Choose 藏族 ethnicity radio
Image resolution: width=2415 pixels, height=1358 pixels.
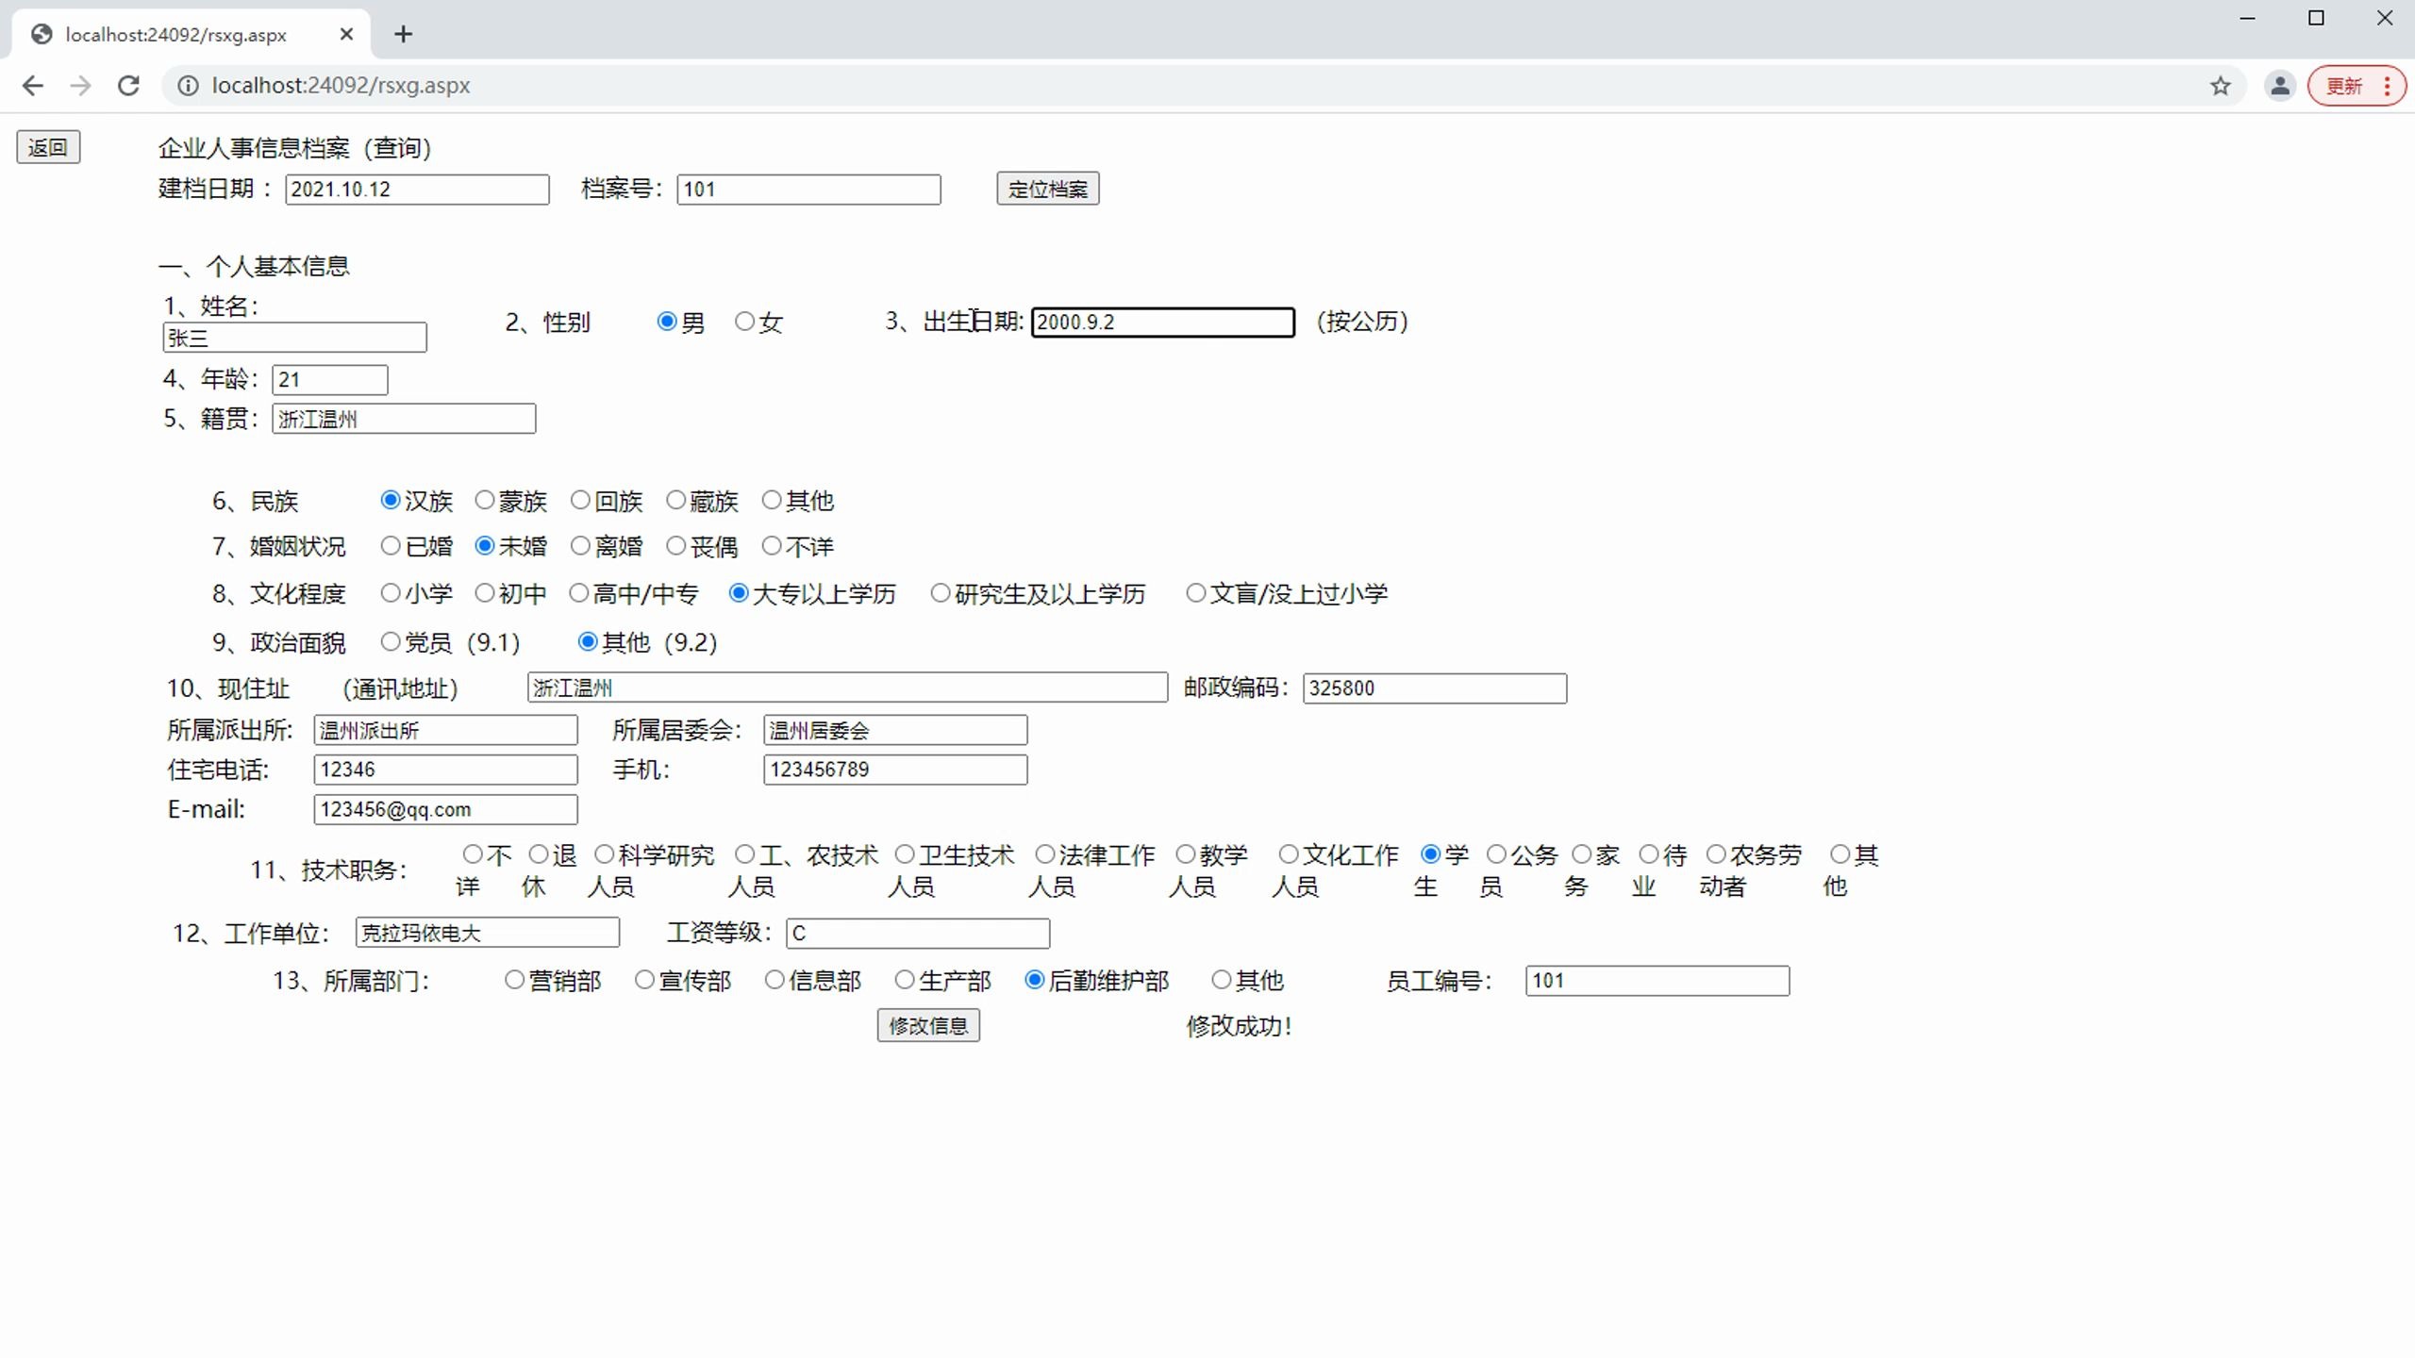[x=675, y=500]
